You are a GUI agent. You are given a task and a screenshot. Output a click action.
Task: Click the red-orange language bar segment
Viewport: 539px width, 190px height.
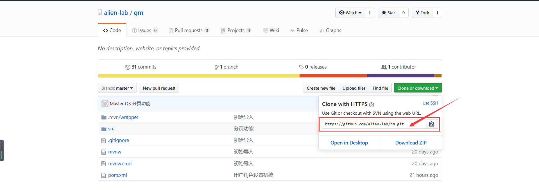click(333, 76)
